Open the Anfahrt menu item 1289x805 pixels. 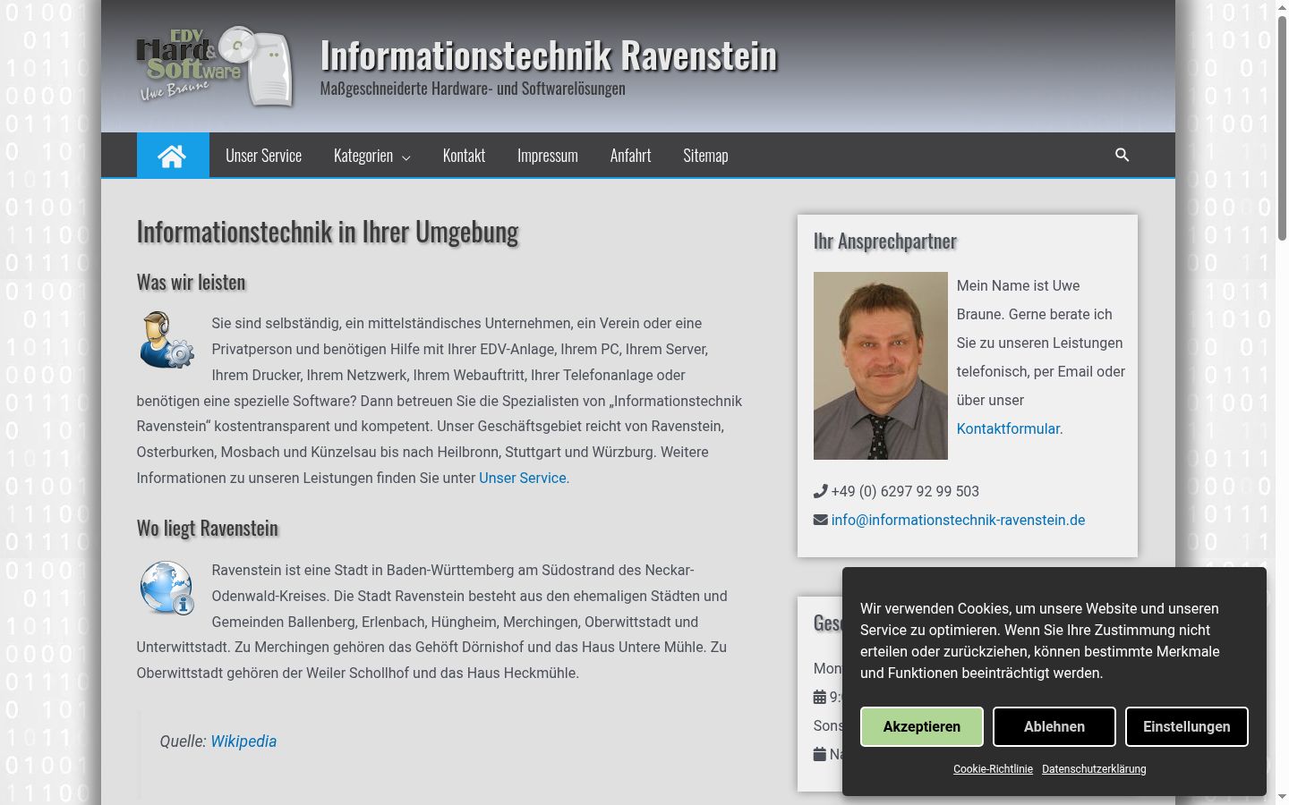pyautogui.click(x=630, y=156)
